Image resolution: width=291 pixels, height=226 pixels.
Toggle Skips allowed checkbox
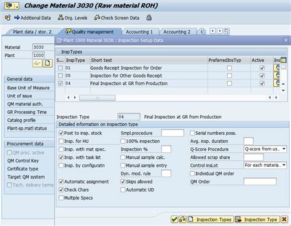(x=123, y=182)
